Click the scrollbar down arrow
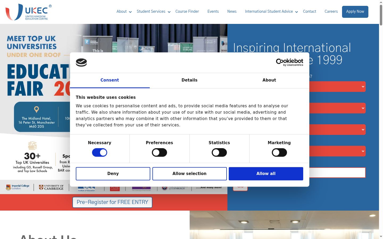 pos(381,237)
